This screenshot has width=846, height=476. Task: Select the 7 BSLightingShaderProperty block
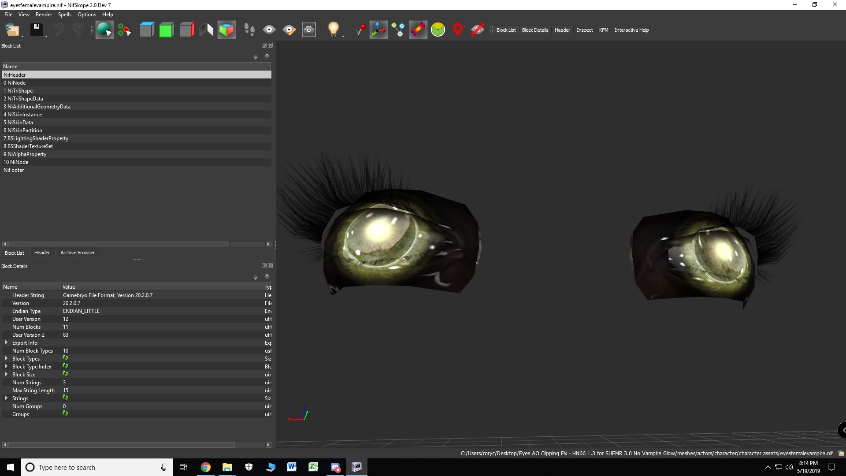(38, 138)
